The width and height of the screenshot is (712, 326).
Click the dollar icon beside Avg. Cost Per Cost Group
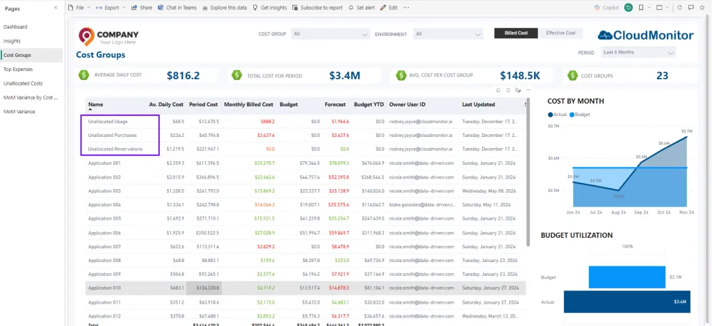point(400,75)
